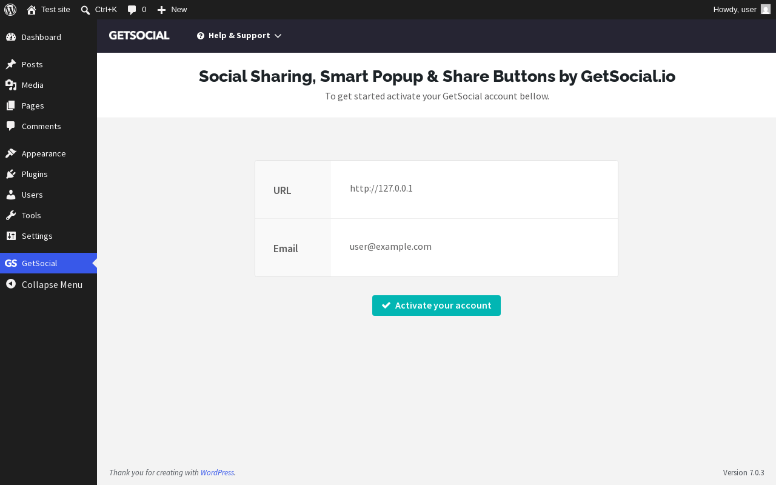Select Pages in sidebar
The width and height of the screenshot is (776, 485).
[33, 105]
